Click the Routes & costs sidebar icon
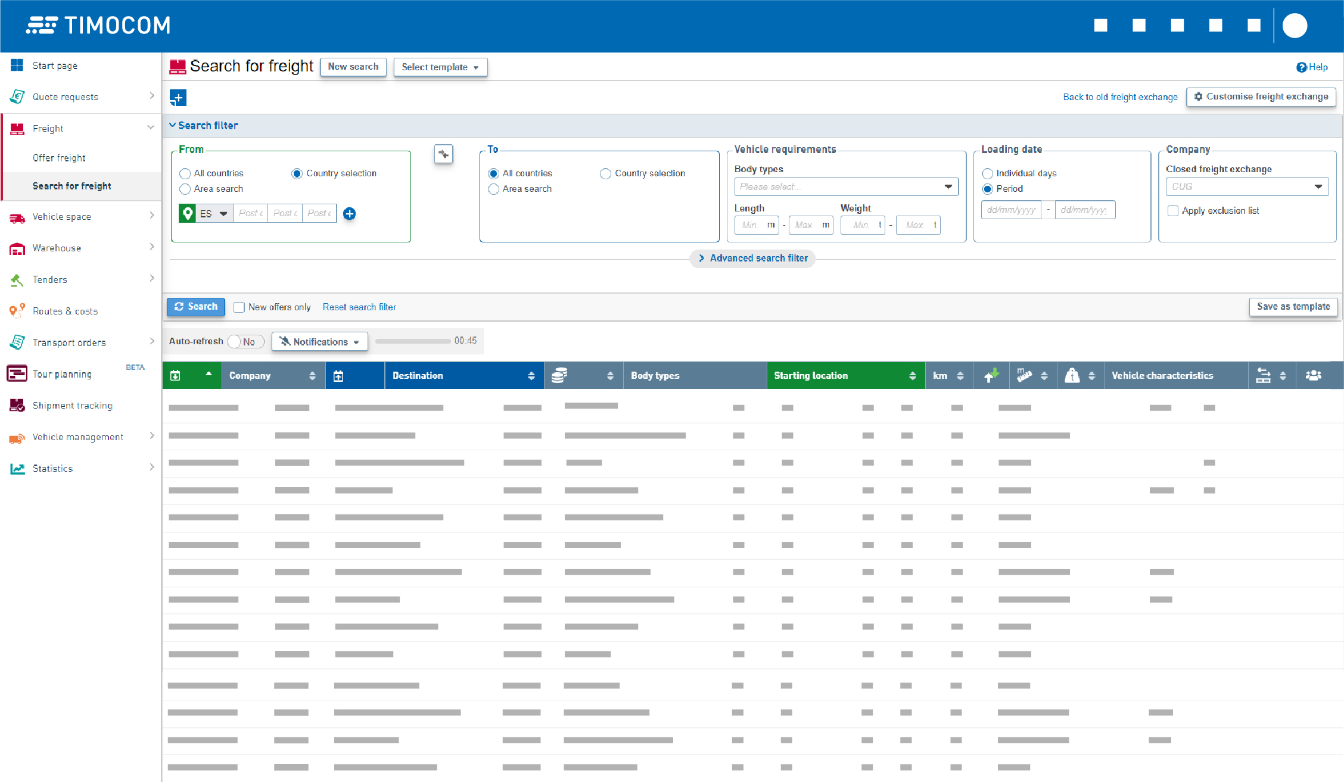The height and width of the screenshot is (782, 1344). (x=16, y=311)
